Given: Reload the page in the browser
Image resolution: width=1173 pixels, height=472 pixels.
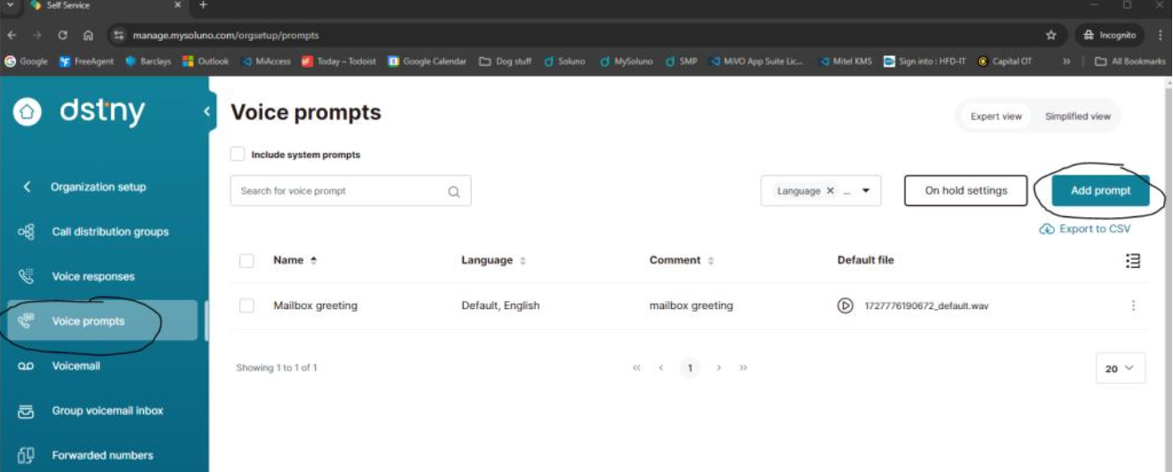Looking at the screenshot, I should [62, 35].
